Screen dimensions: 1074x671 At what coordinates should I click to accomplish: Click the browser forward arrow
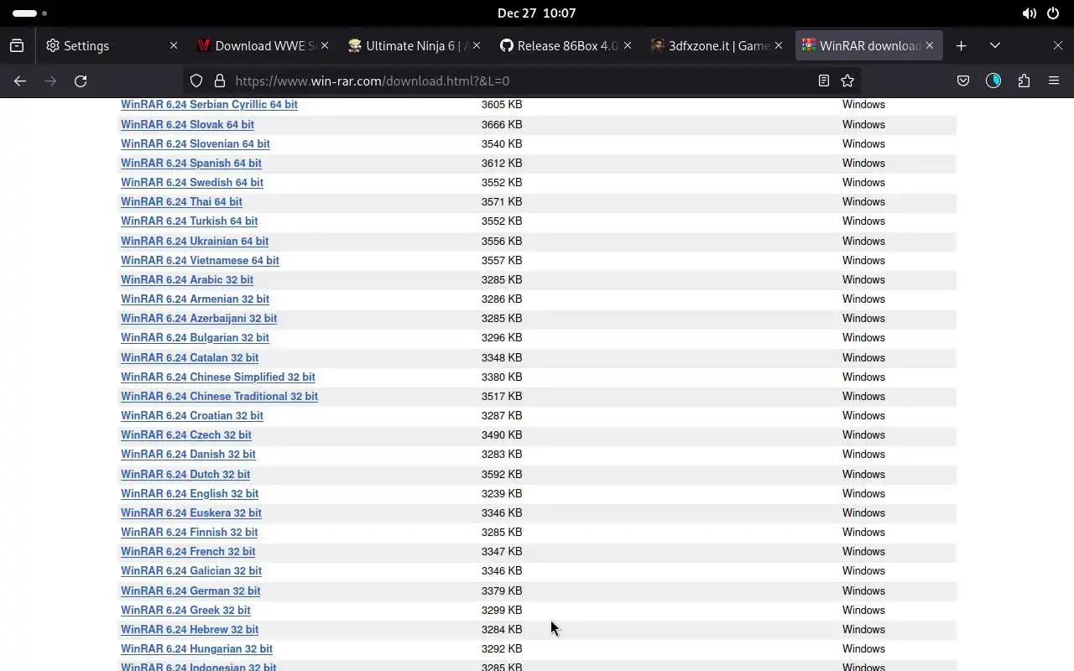point(50,81)
